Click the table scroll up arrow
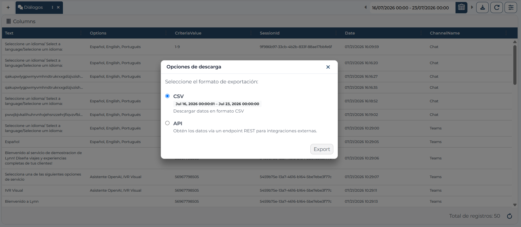Image resolution: width=521 pixels, height=227 pixels. point(515,42)
